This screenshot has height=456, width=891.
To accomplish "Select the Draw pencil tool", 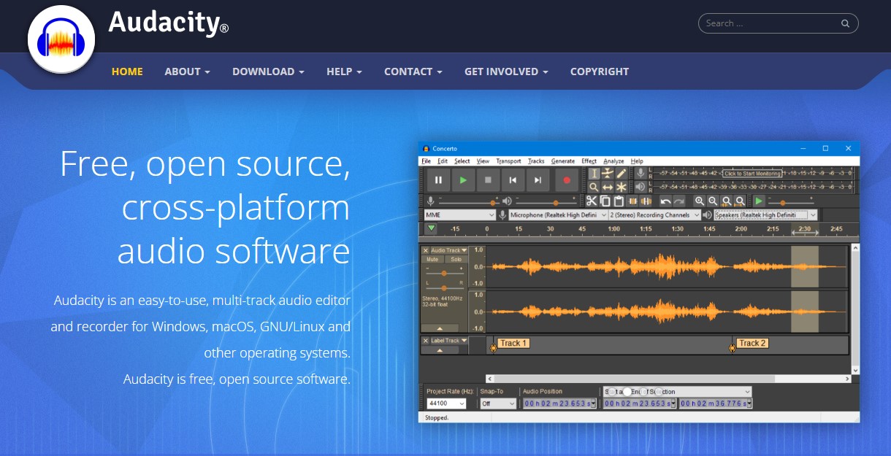I will point(622,174).
